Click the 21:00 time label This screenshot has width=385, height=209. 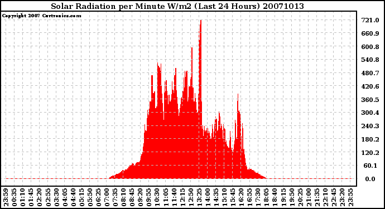[308, 197]
